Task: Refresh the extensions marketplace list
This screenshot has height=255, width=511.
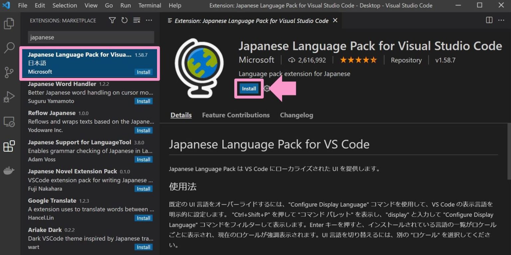Action: click(x=124, y=20)
